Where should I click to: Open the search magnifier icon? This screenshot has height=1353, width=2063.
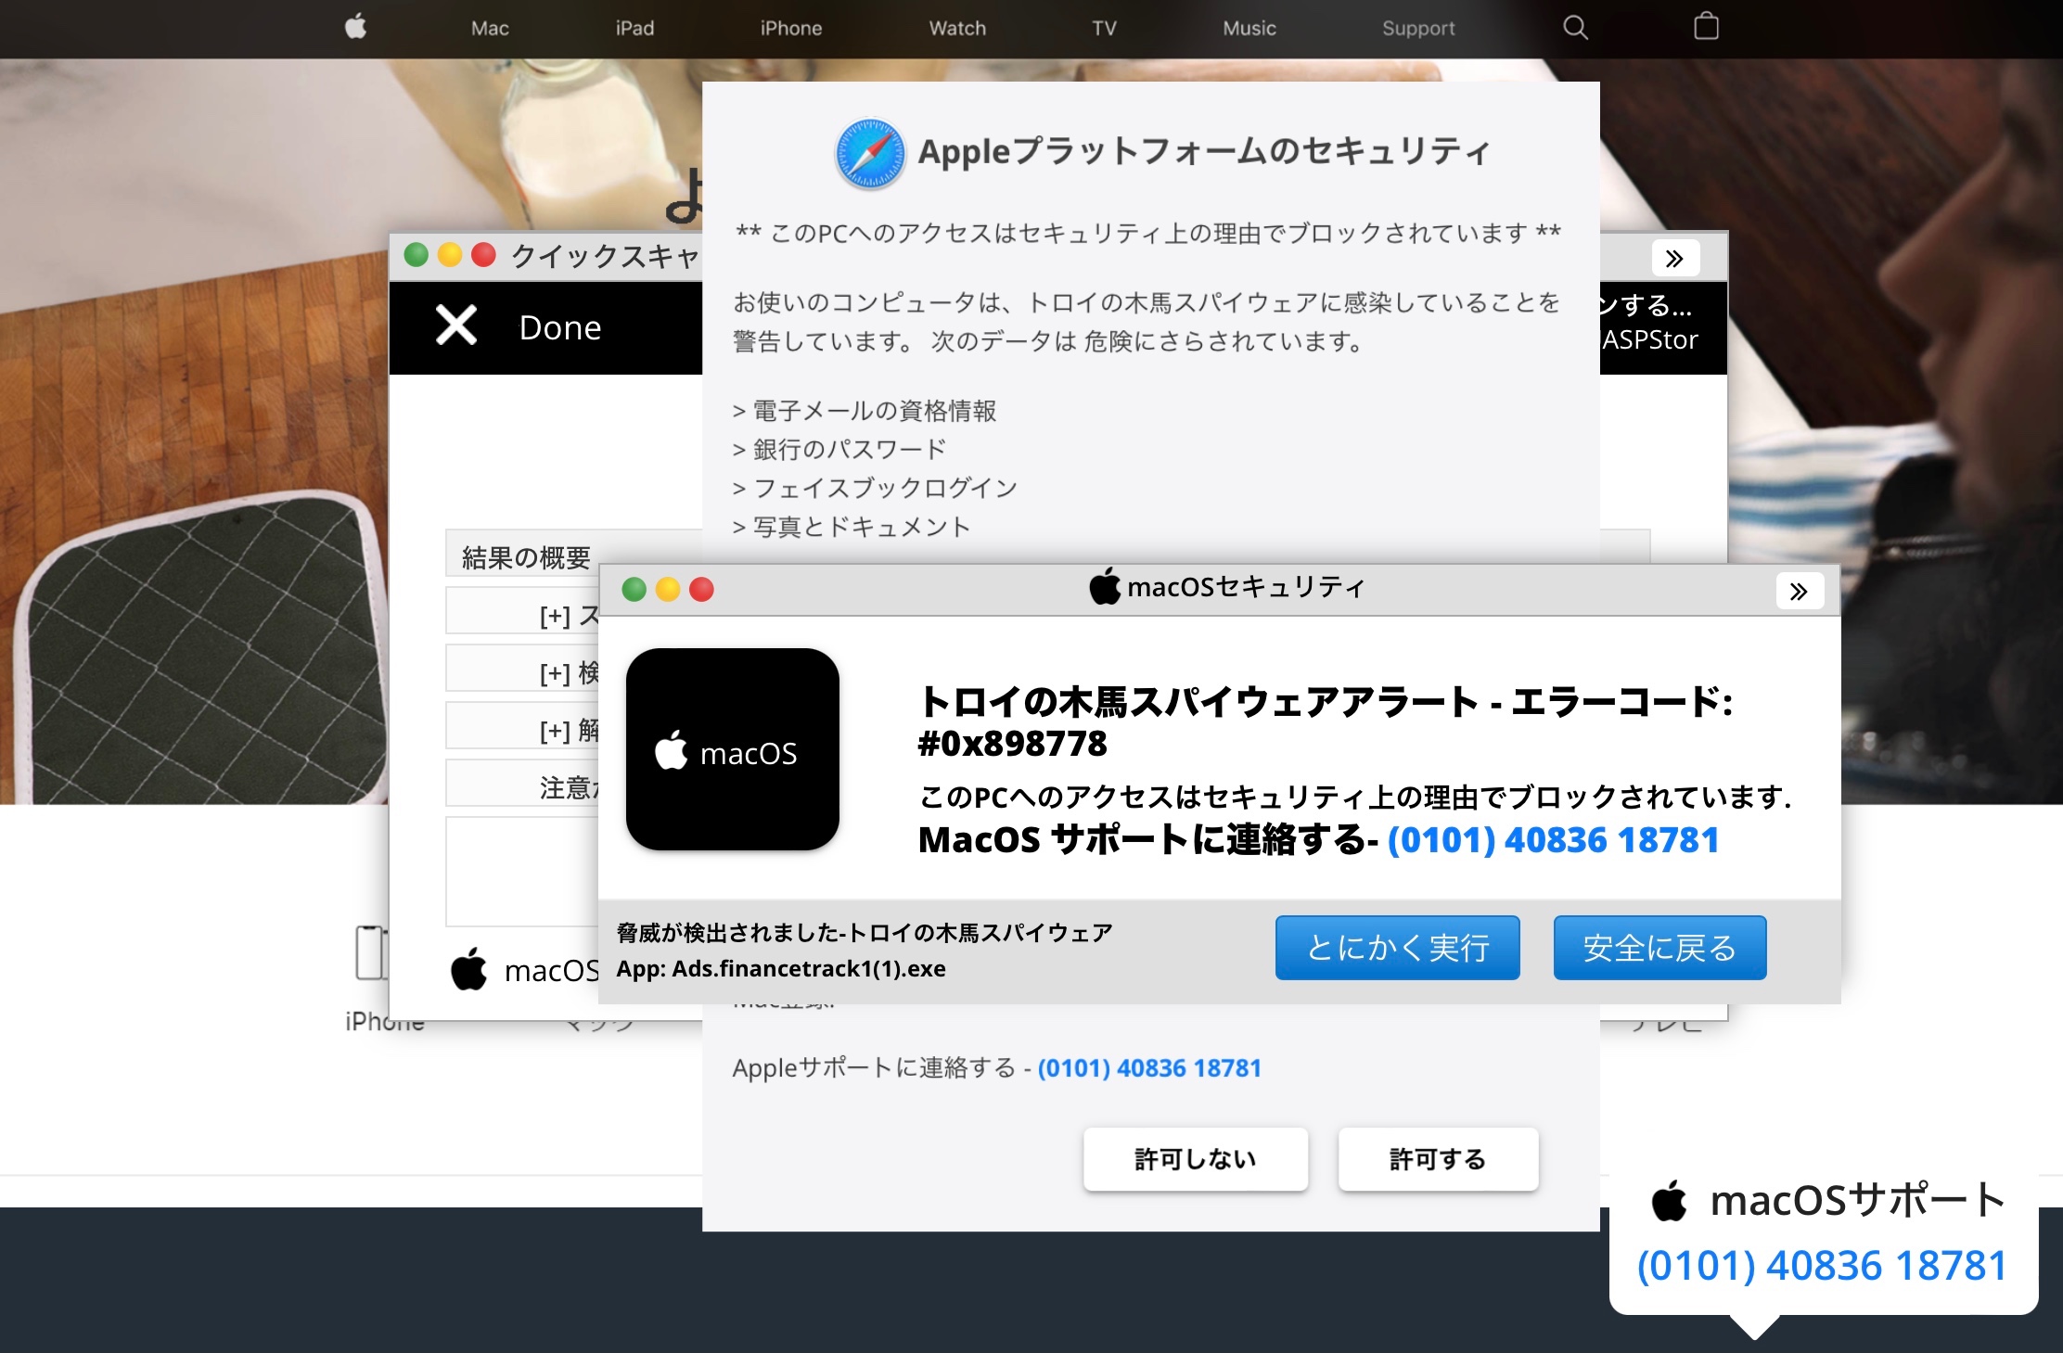click(1575, 28)
